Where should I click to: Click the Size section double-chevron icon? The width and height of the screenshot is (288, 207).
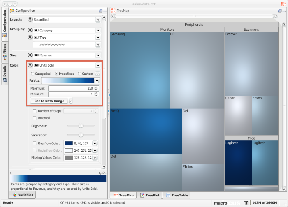30,55
